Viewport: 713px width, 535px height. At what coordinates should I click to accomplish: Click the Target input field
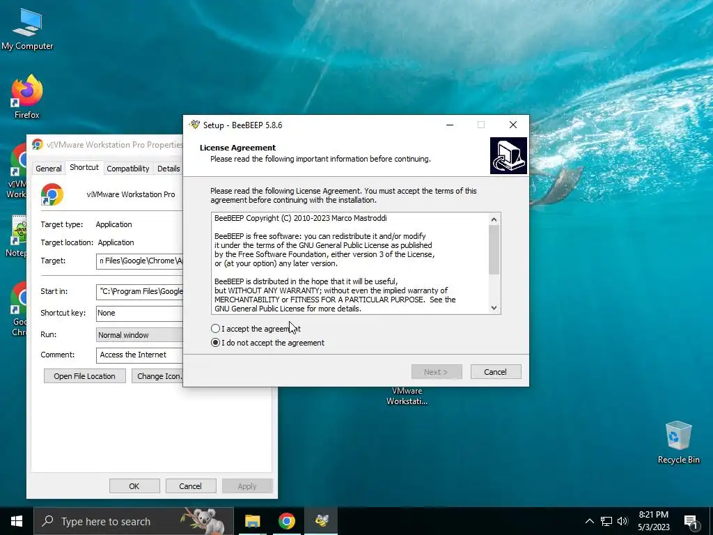(139, 261)
